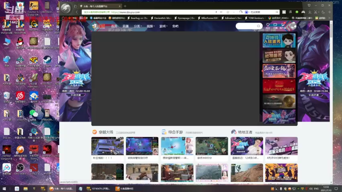Viewport: 342px width, 192px height.
Task: Go to 鱼吧 in Douyu navigation
Action: [175, 26]
